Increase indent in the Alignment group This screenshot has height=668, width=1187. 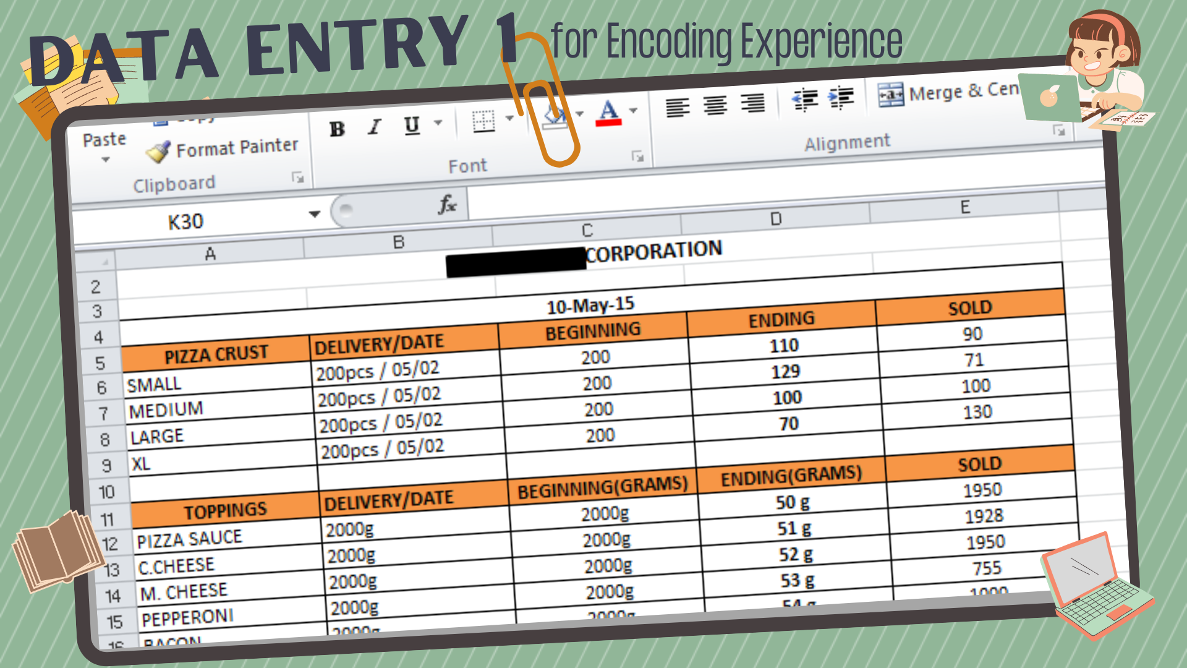tap(841, 98)
